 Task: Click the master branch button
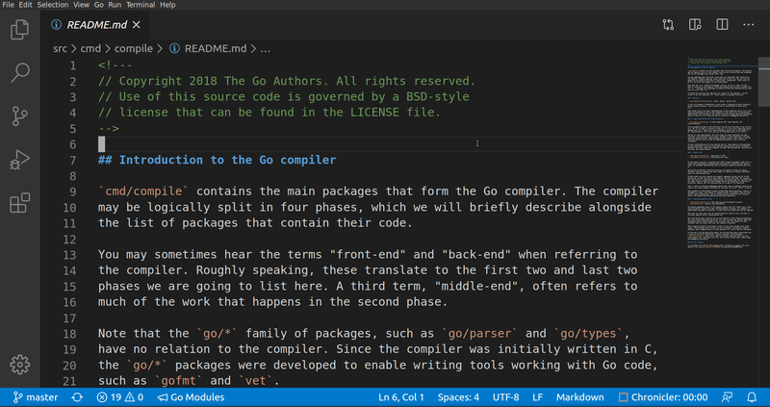(x=36, y=396)
